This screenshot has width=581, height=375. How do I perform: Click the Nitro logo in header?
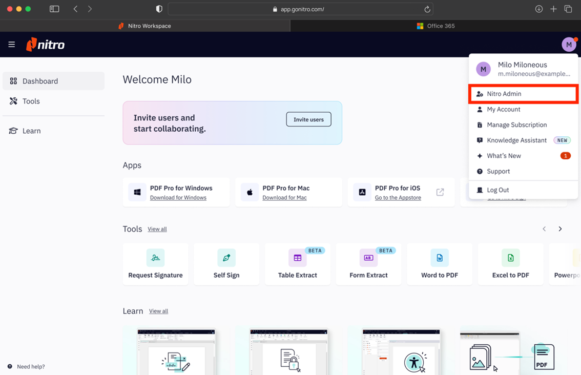[46, 45]
